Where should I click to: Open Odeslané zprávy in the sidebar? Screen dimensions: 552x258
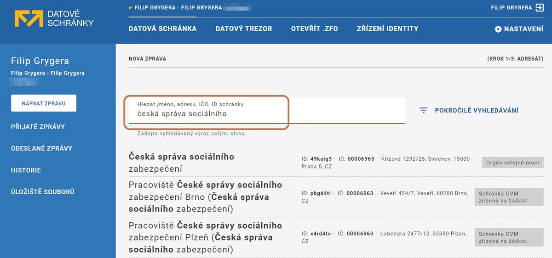pyautogui.click(x=41, y=148)
